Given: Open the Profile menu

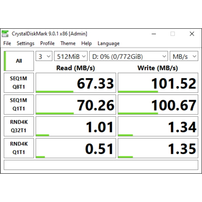Looking at the screenshot, I should [x=47, y=43].
